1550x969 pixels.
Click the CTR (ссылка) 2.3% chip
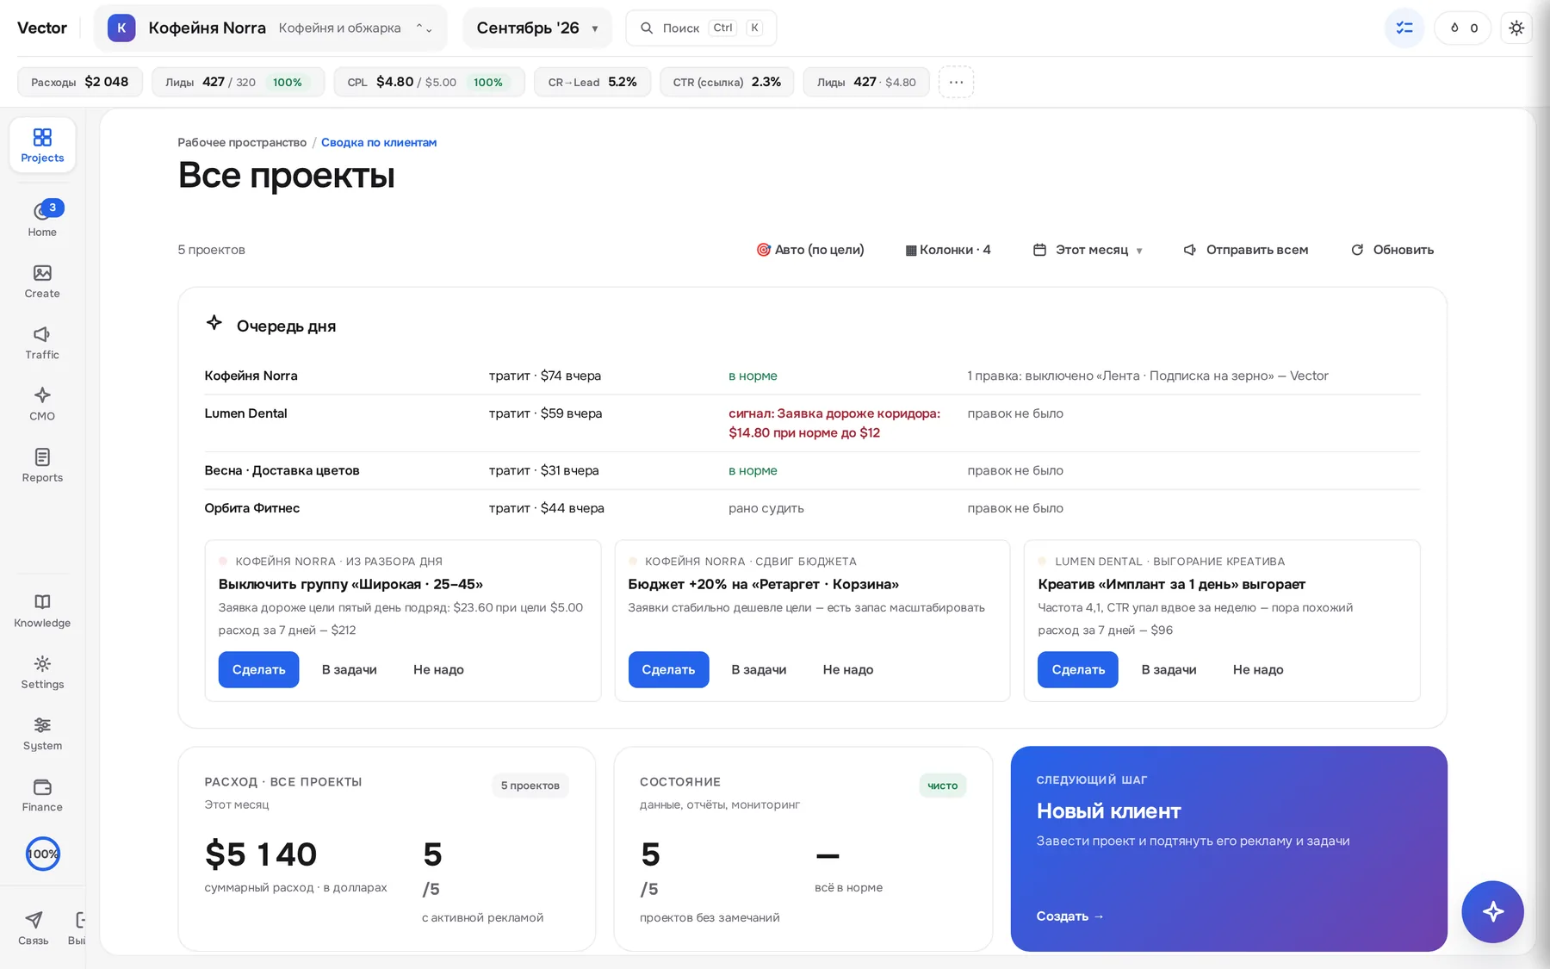coord(727,82)
